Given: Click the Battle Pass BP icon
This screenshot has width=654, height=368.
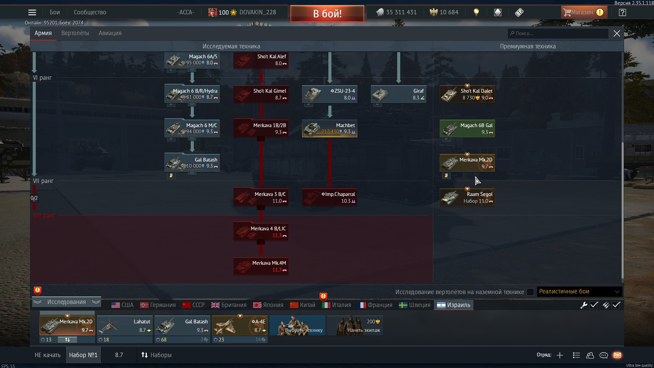Looking at the screenshot, I should (519, 13).
